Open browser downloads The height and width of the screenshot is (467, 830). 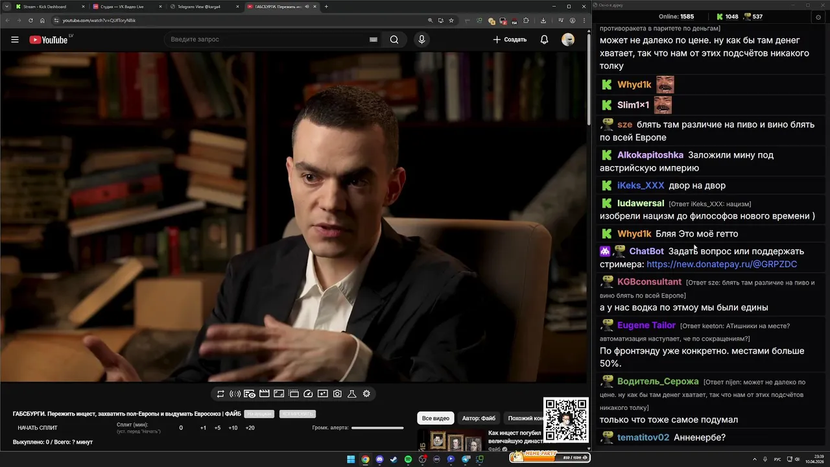[543, 20]
